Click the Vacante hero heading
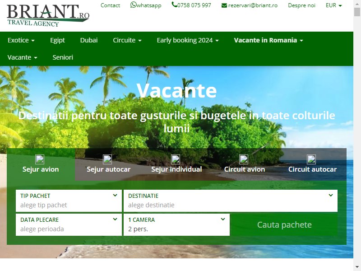This screenshot has width=361, height=271. click(176, 91)
